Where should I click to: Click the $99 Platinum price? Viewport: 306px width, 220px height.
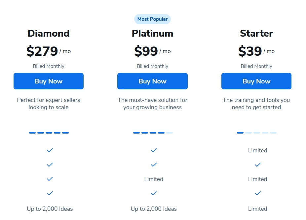tap(146, 51)
